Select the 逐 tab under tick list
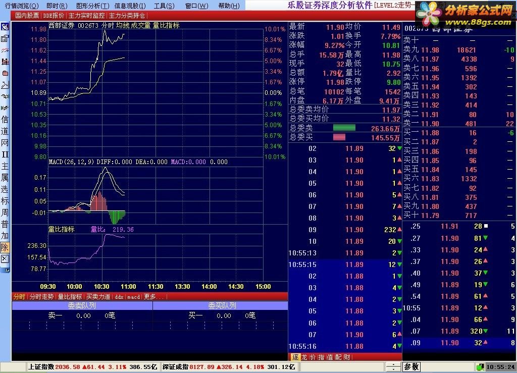This screenshot has width=517, height=373. coord(295,357)
